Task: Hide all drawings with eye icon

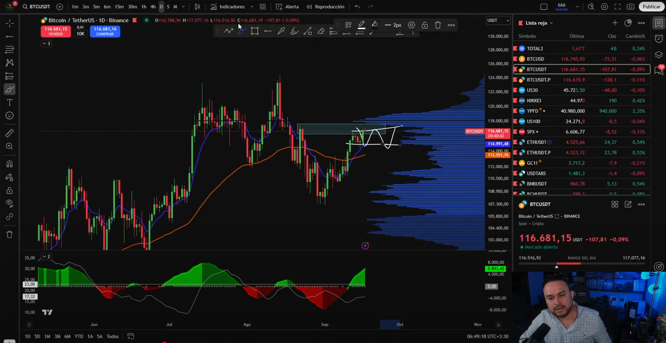Action: point(10,203)
